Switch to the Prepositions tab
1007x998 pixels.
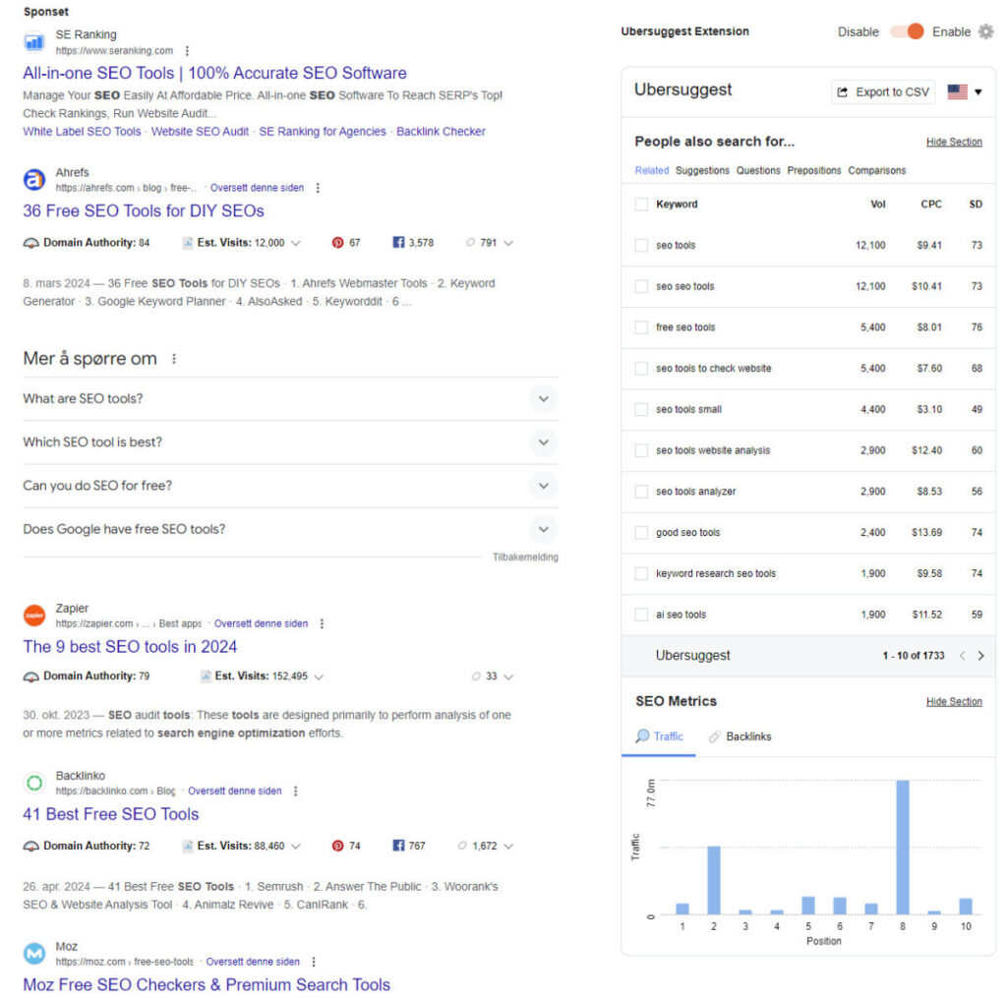(x=813, y=171)
